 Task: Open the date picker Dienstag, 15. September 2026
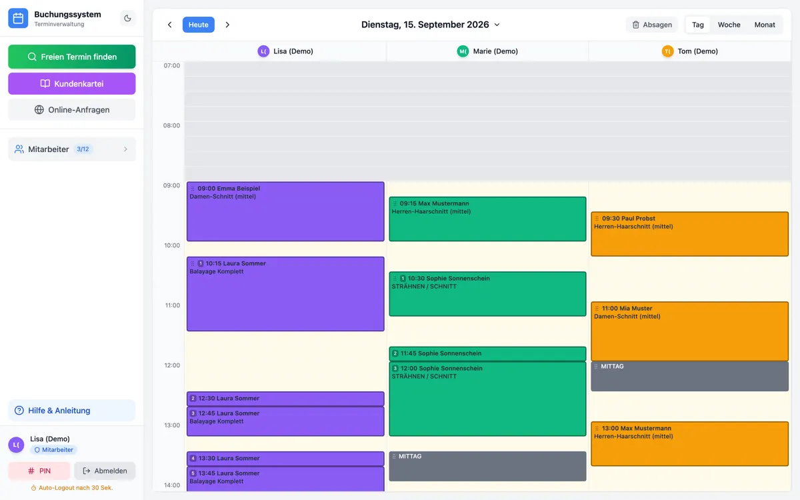(431, 25)
